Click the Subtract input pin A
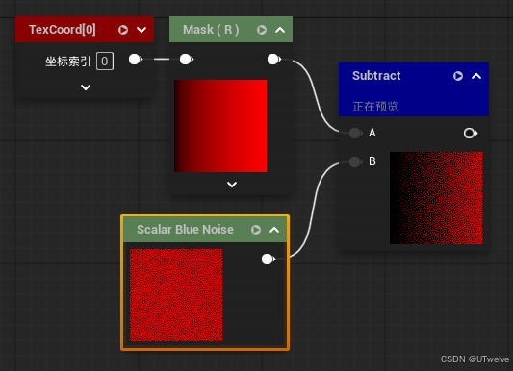 click(355, 133)
